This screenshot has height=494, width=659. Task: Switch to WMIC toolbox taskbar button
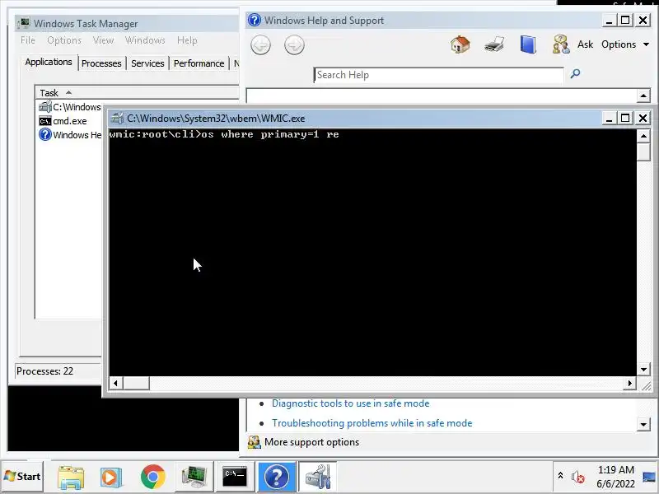tap(317, 477)
